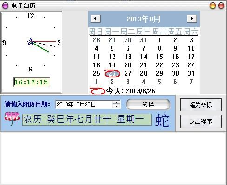
Task: Click the digital time display 16:17:15
Action: (32, 82)
